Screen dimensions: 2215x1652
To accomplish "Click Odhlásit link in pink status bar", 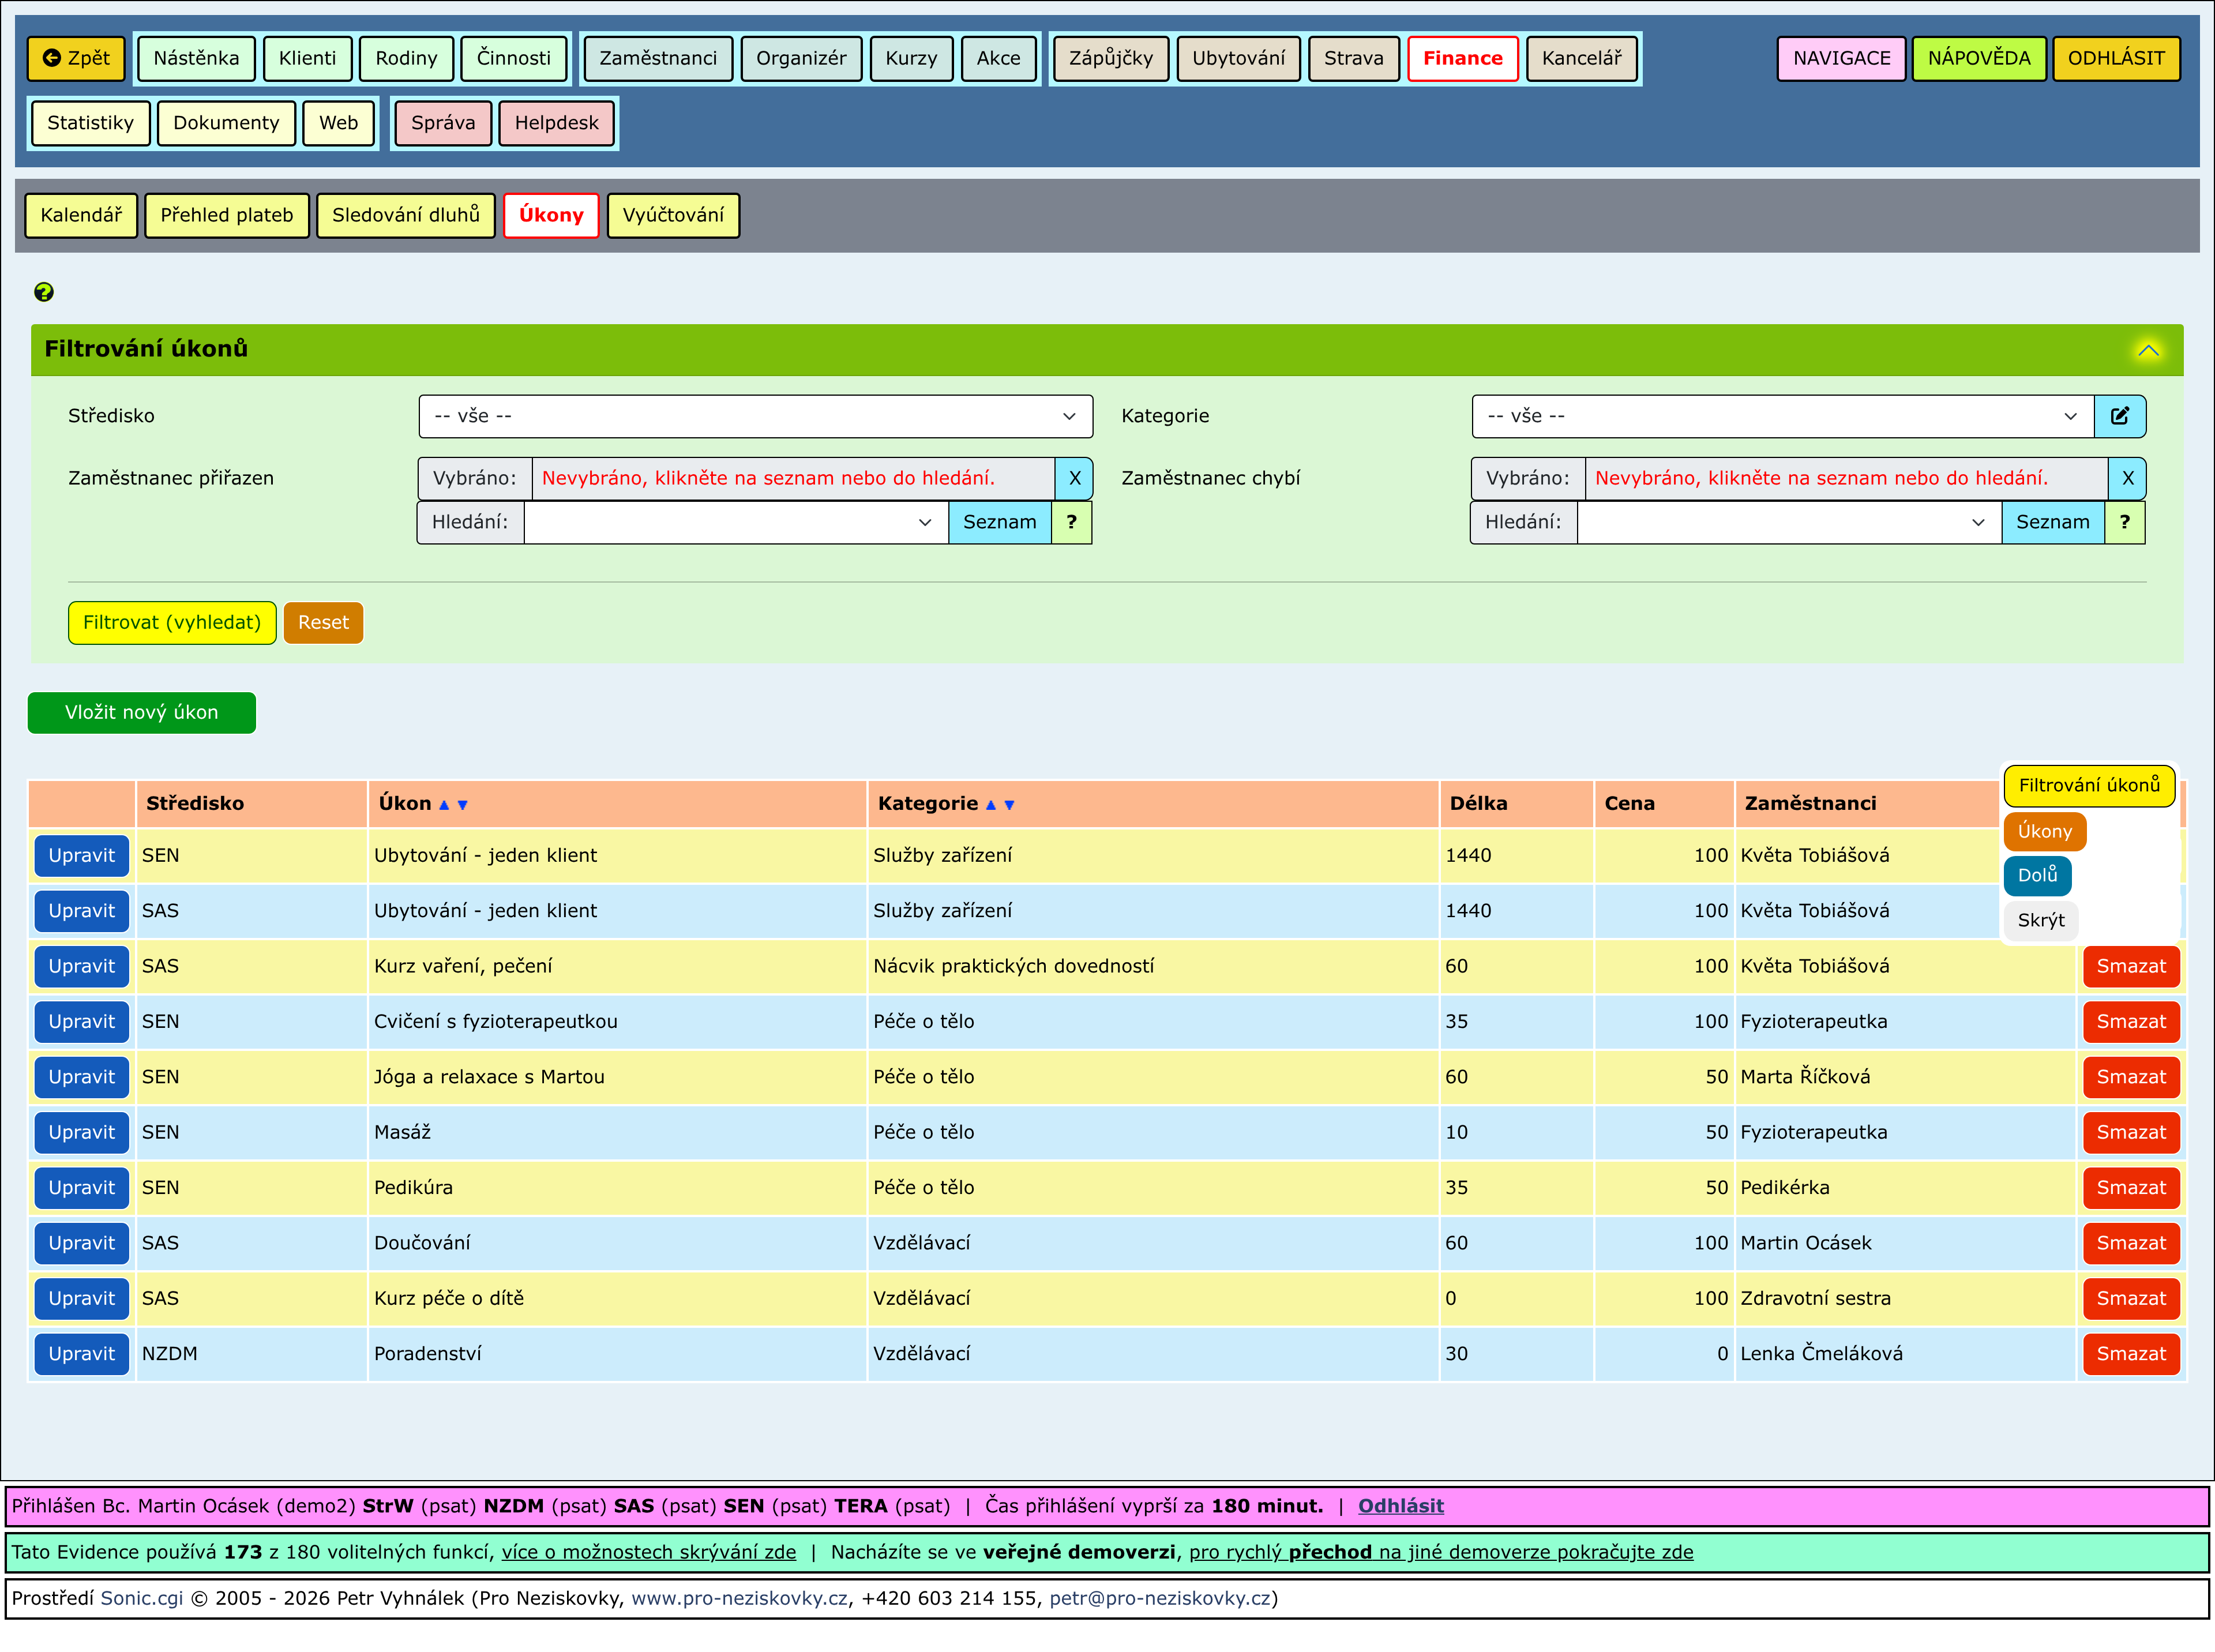I will (1400, 1506).
